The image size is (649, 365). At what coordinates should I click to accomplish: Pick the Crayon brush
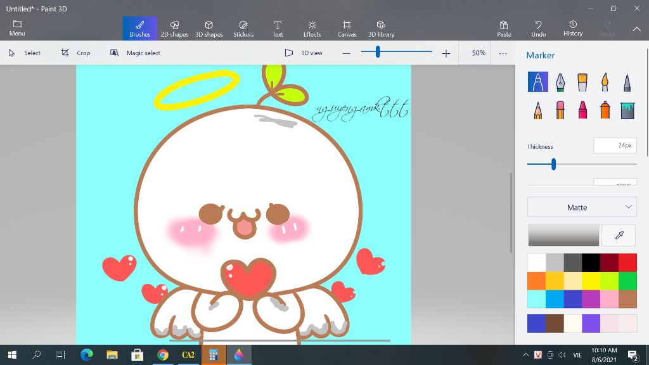click(x=582, y=110)
